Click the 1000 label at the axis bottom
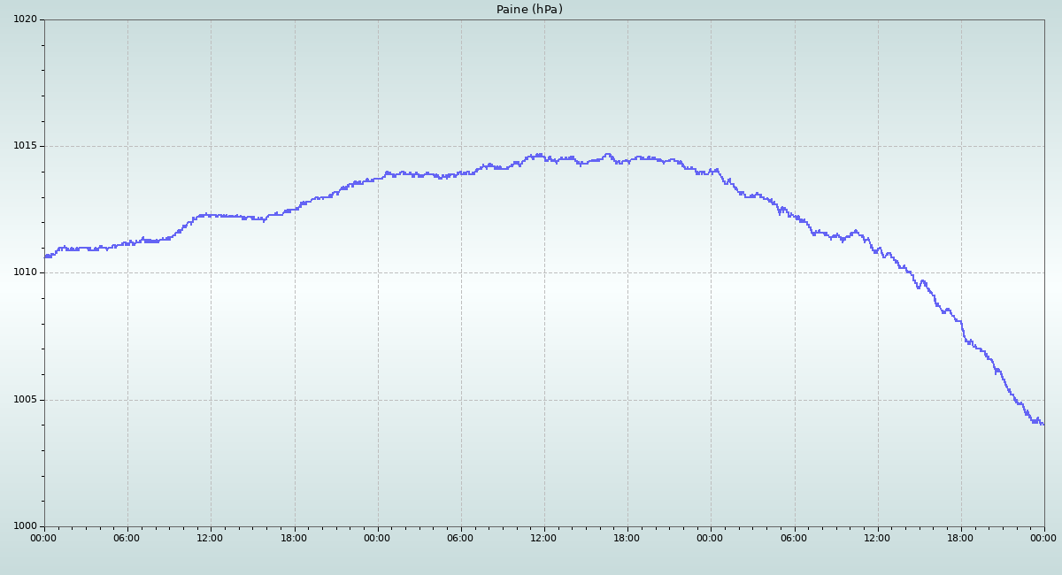 (x=24, y=526)
